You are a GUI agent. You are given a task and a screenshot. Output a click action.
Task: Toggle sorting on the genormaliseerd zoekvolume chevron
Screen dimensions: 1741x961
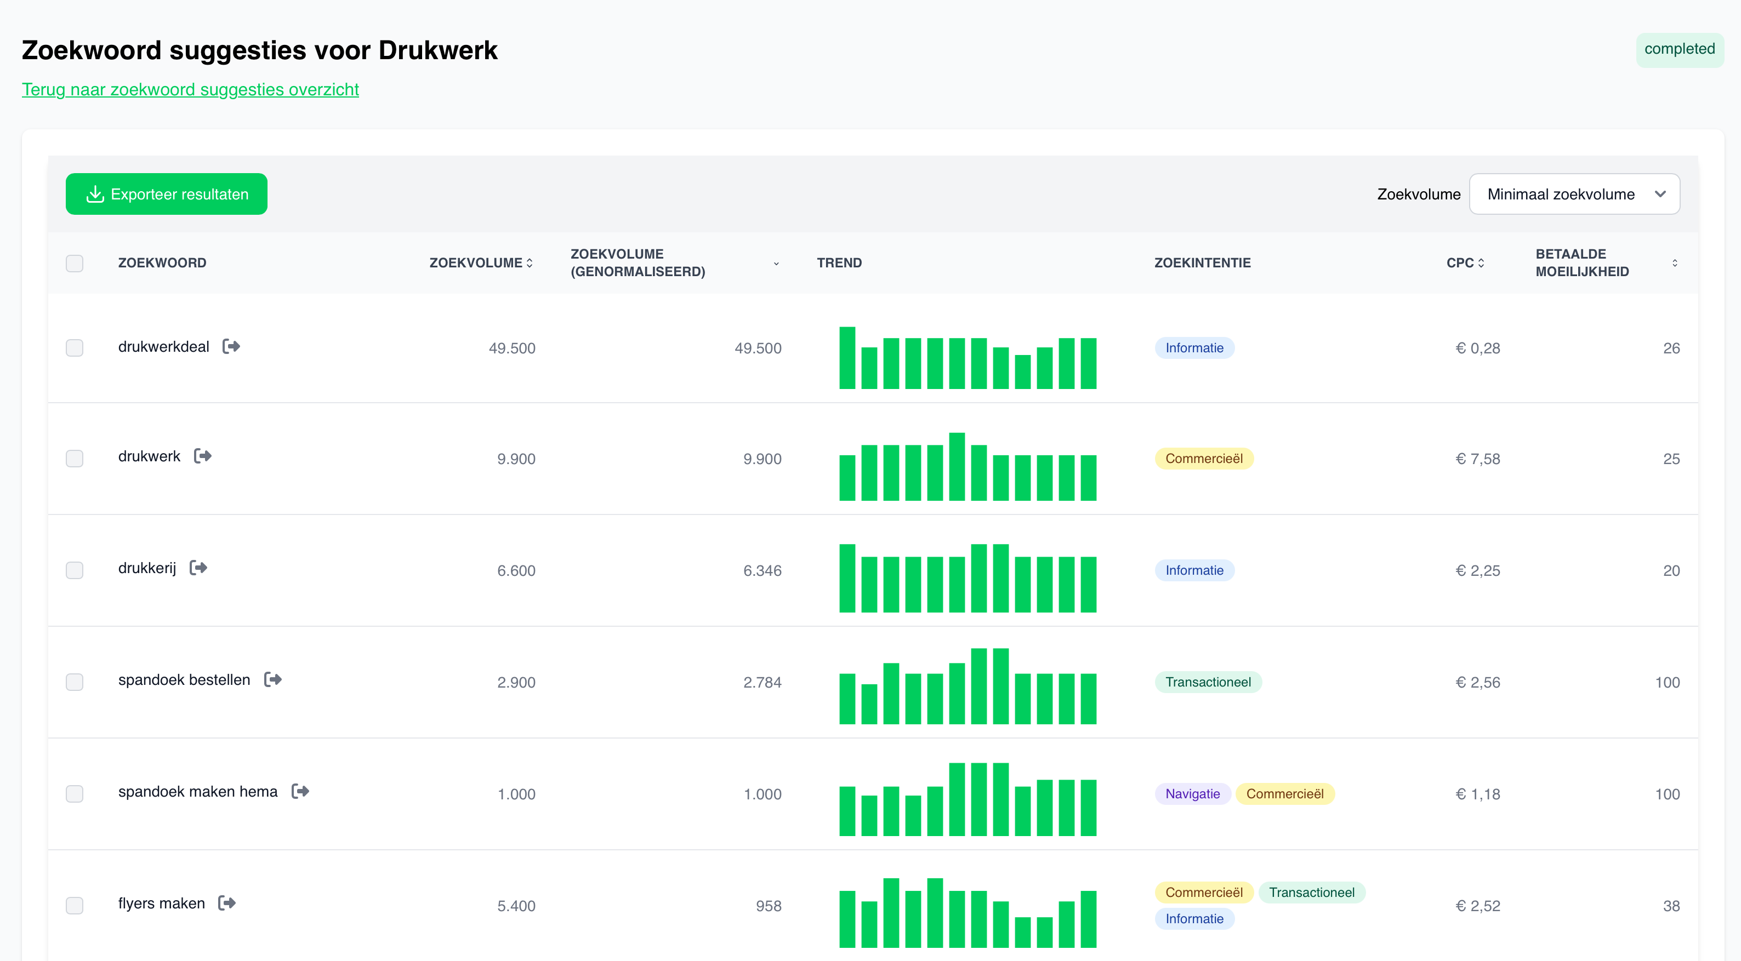776,264
